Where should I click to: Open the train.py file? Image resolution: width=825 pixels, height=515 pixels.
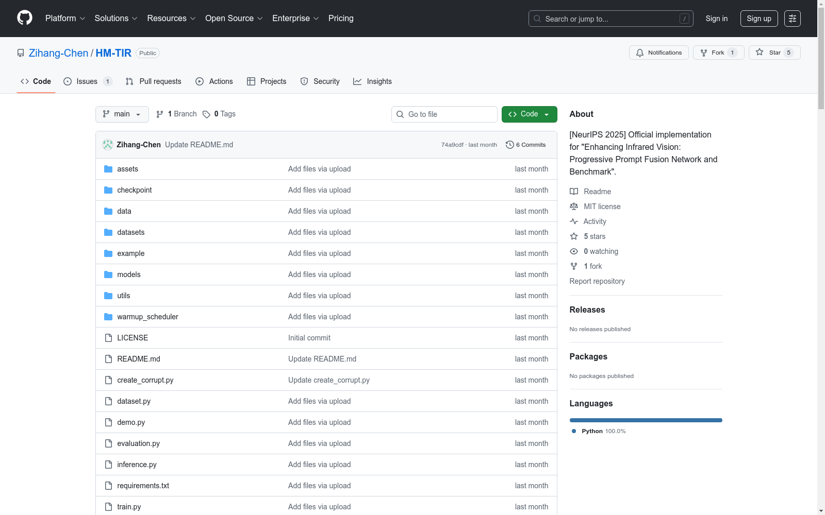pos(129,507)
